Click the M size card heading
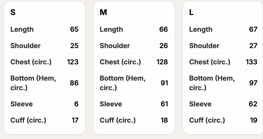This screenshot has width=263, height=139. click(x=103, y=13)
